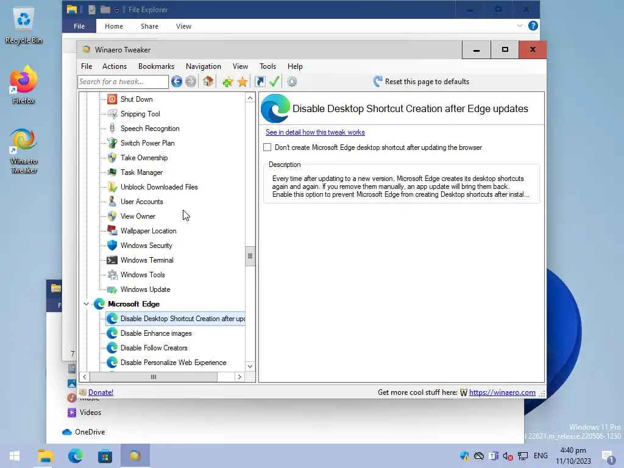Select the Firefox desktop shortcut
The image size is (624, 468).
coord(24,85)
